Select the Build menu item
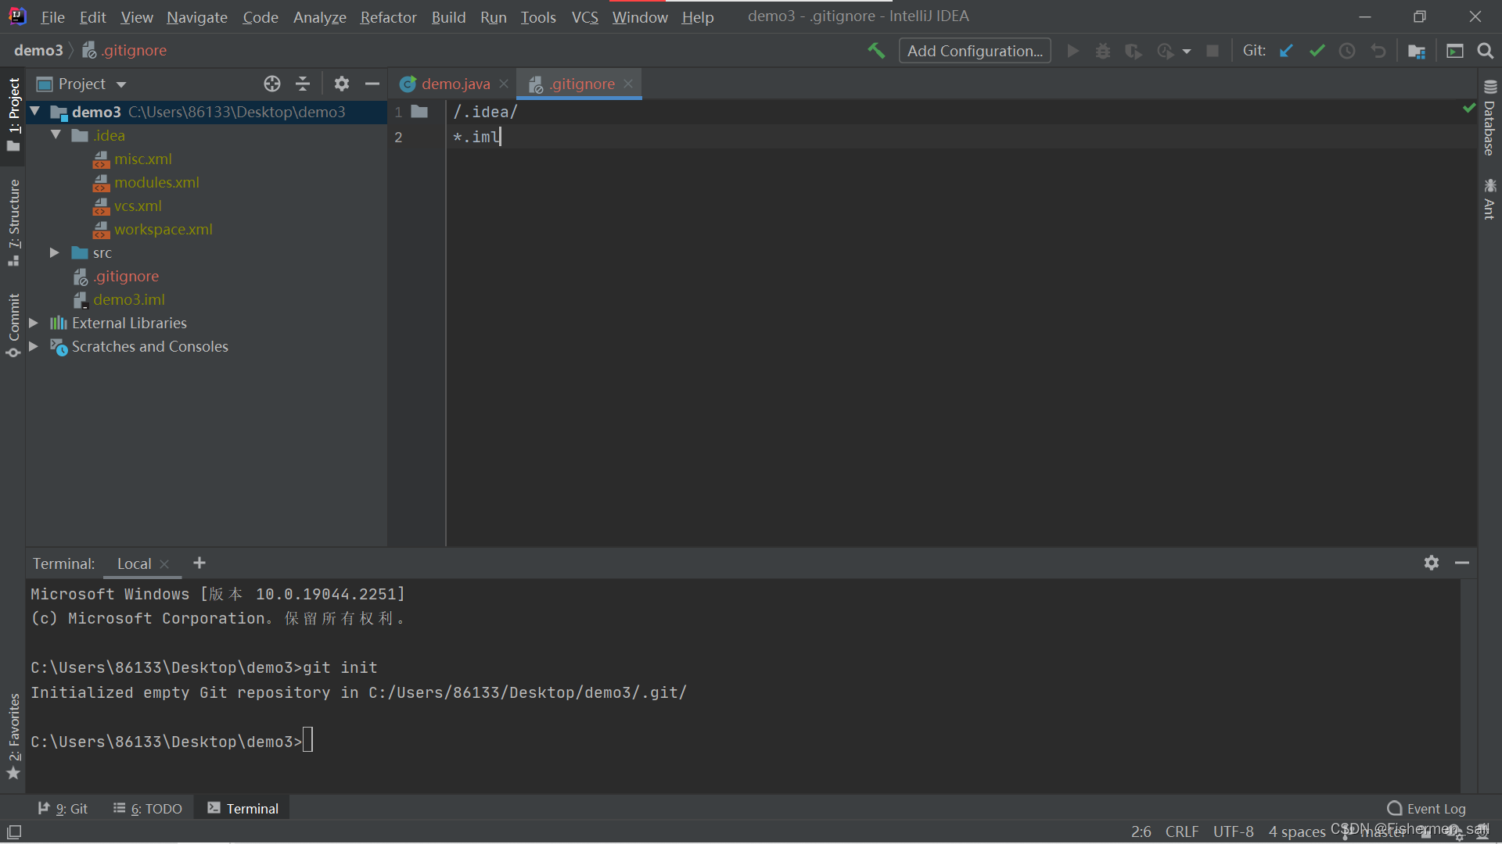The image size is (1502, 844). tap(449, 16)
